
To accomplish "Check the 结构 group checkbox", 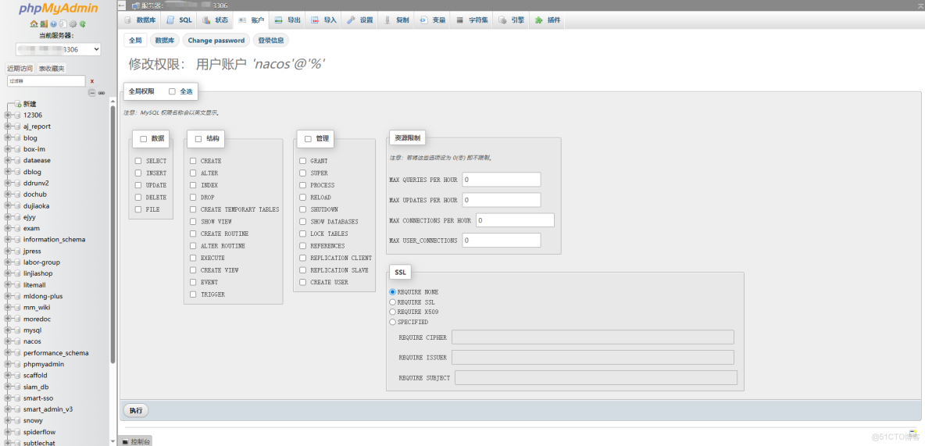I will point(198,139).
